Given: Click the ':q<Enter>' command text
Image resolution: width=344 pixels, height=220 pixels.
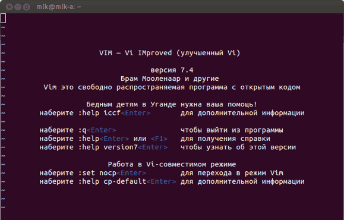Looking at the screenshot, I should (97, 130).
